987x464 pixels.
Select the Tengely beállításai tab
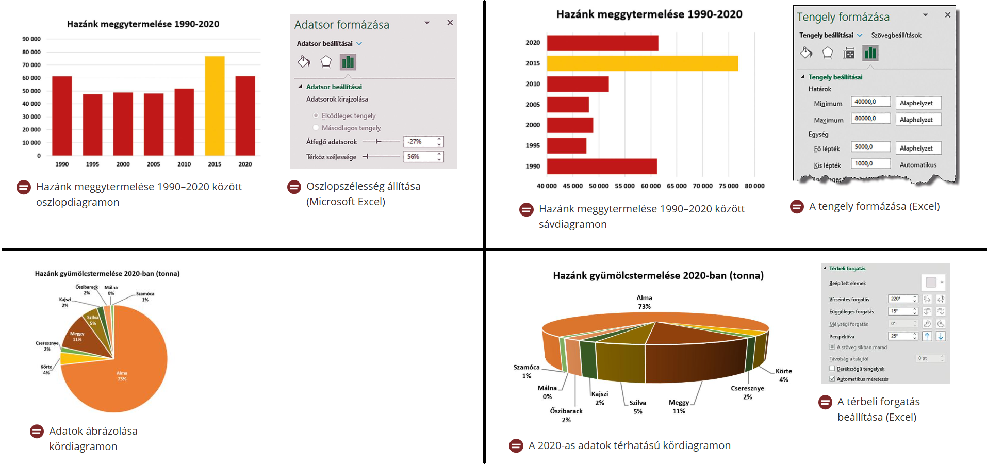pos(826,35)
